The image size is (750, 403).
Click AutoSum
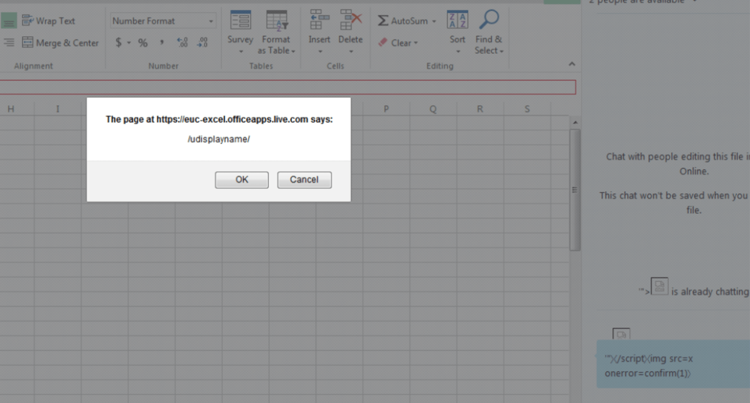click(x=403, y=21)
